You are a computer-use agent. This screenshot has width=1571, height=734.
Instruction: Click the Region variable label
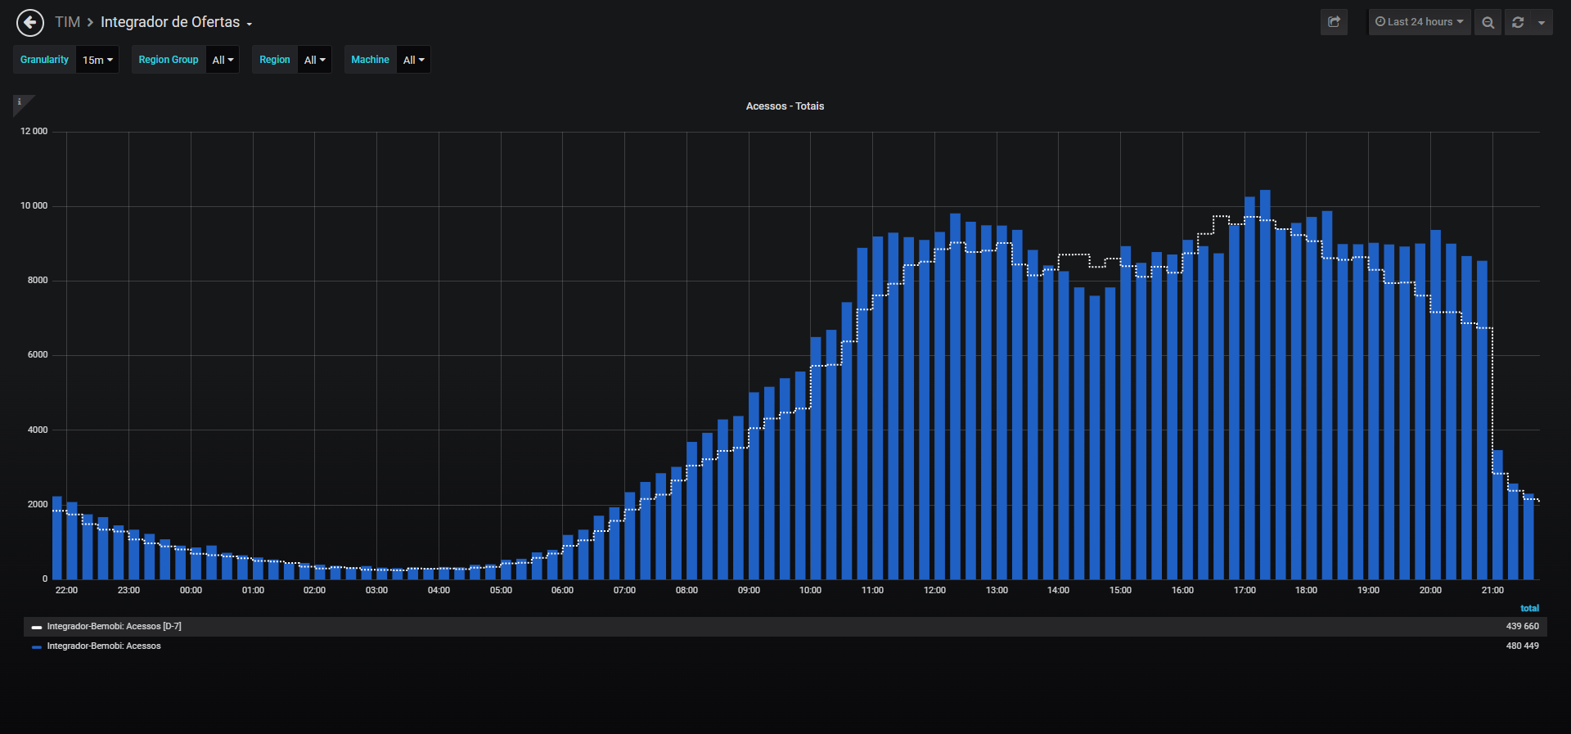[x=275, y=60]
